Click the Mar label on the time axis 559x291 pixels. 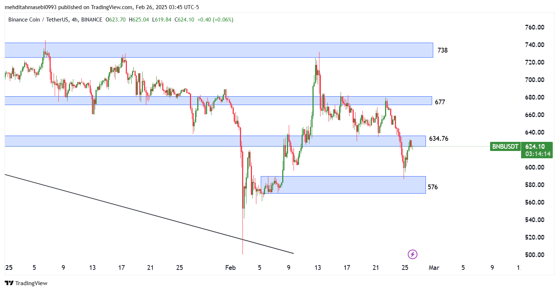coord(434,268)
